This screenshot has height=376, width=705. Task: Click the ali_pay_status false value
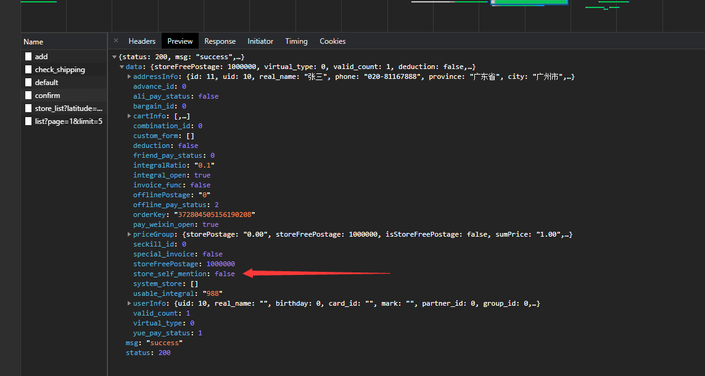208,97
